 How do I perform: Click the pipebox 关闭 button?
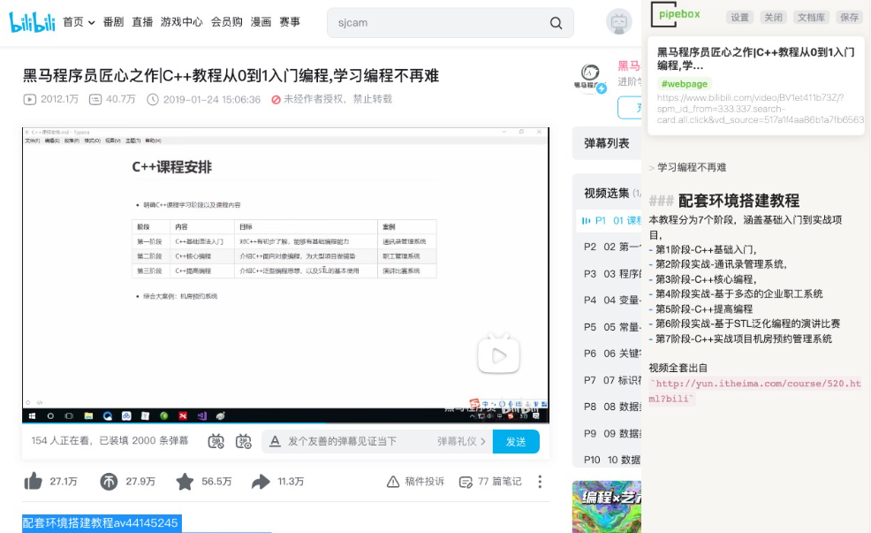click(773, 17)
